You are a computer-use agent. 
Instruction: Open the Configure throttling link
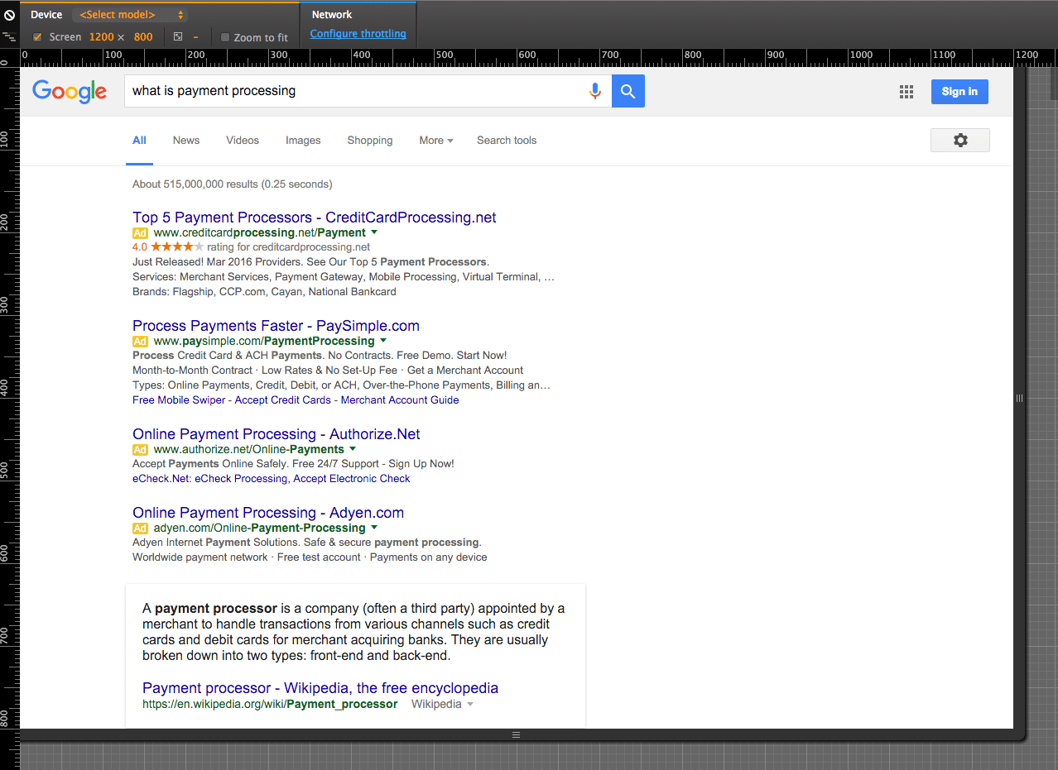click(x=358, y=34)
